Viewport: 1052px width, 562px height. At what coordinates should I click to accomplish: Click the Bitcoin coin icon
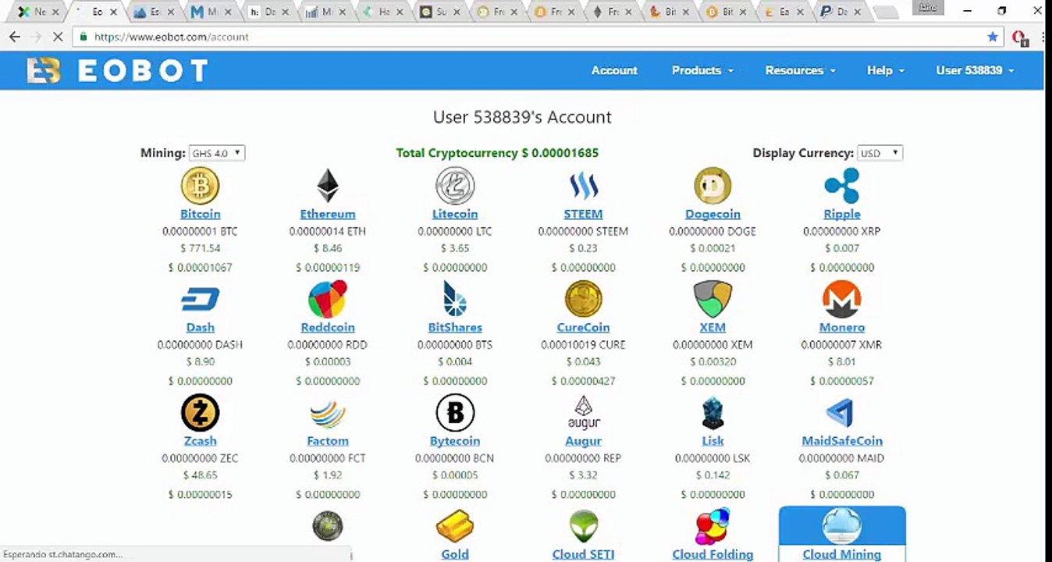[x=201, y=186]
